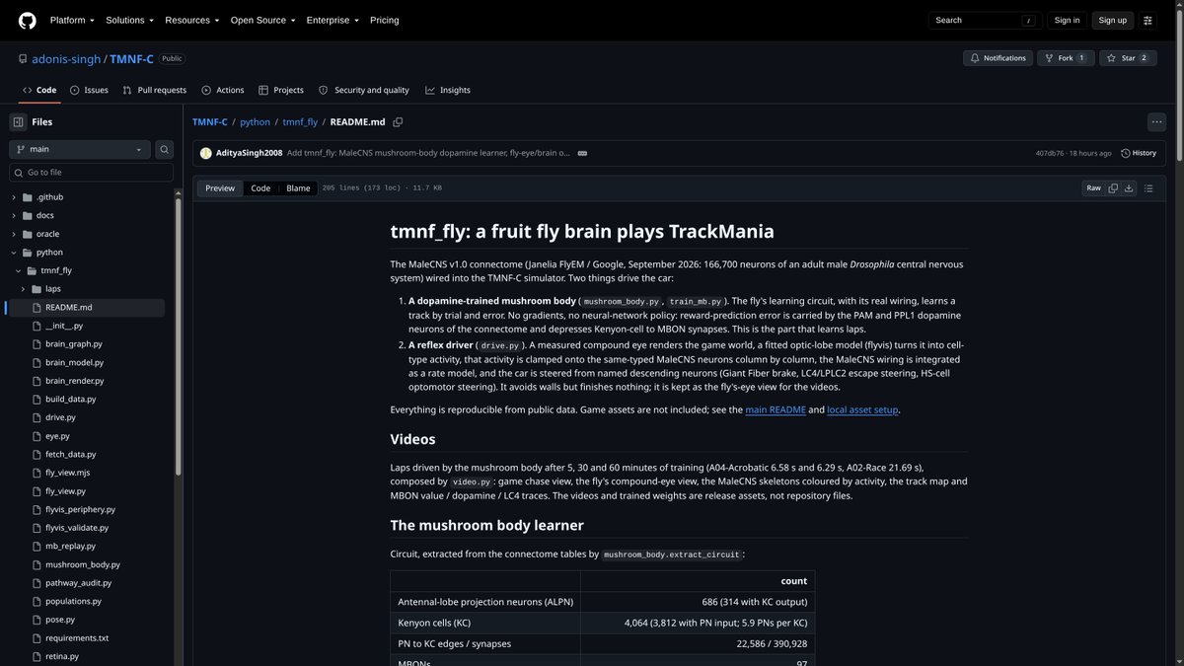Open __init__.py in file tree
This screenshot has width=1184, height=666.
[x=64, y=326]
